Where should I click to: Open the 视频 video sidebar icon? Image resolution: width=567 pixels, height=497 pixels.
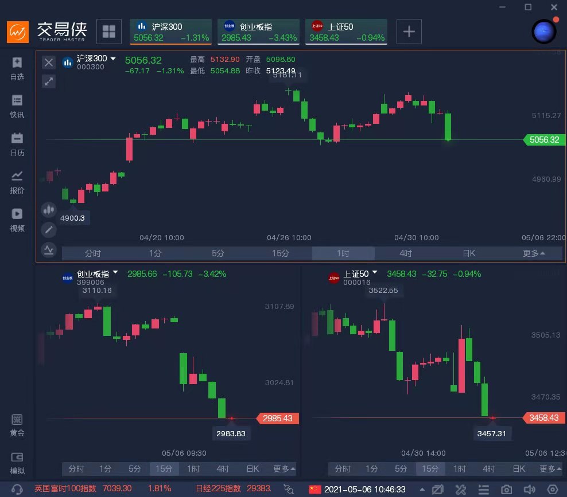[17, 220]
